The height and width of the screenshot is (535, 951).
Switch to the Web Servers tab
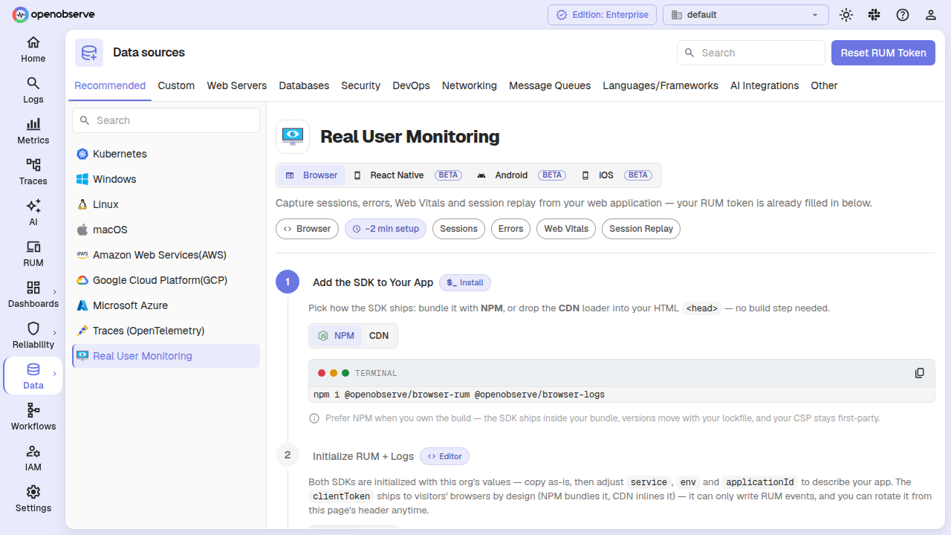click(237, 85)
